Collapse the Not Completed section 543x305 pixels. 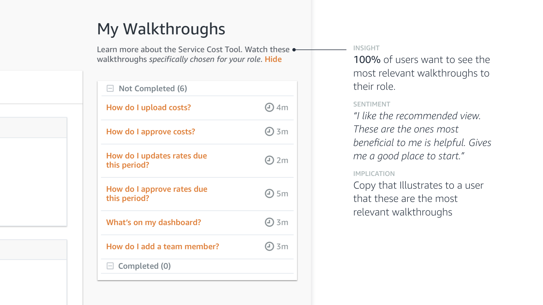(x=110, y=88)
